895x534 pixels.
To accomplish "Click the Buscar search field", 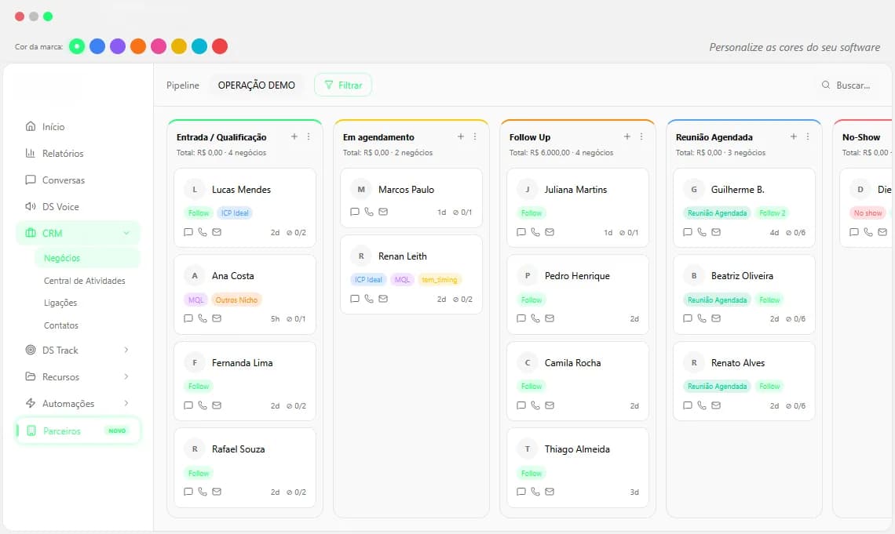I will tap(846, 85).
